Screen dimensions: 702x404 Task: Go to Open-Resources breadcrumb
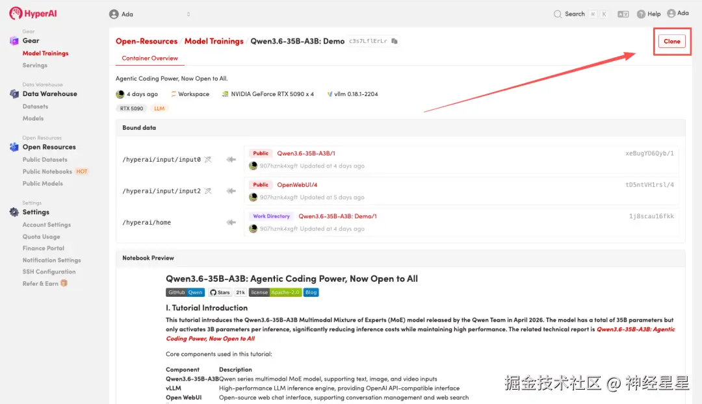click(x=146, y=41)
